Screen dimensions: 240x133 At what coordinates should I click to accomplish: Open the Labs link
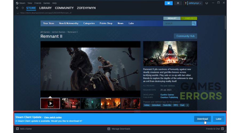tap(131, 23)
